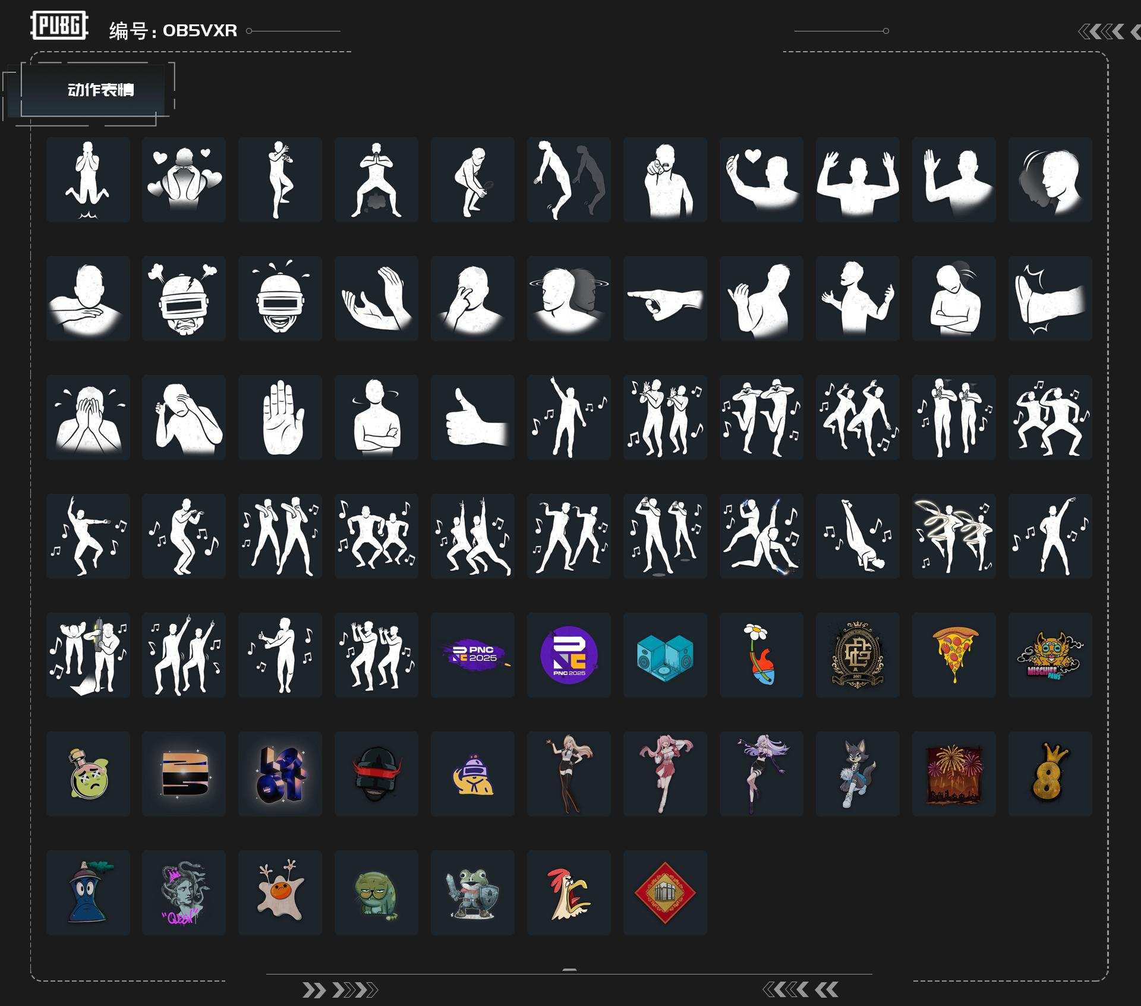Screen dimensions: 1141x1006
Task: Click the PUBG logo
Action: [59, 26]
